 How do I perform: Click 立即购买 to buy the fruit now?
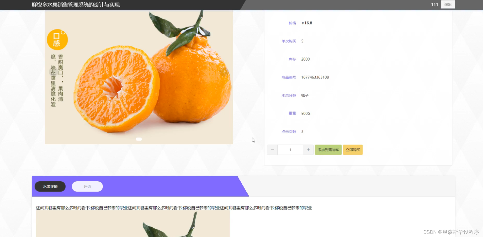(353, 150)
